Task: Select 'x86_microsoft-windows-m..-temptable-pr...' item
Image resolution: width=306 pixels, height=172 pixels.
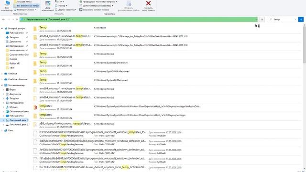Action: point(167,125)
